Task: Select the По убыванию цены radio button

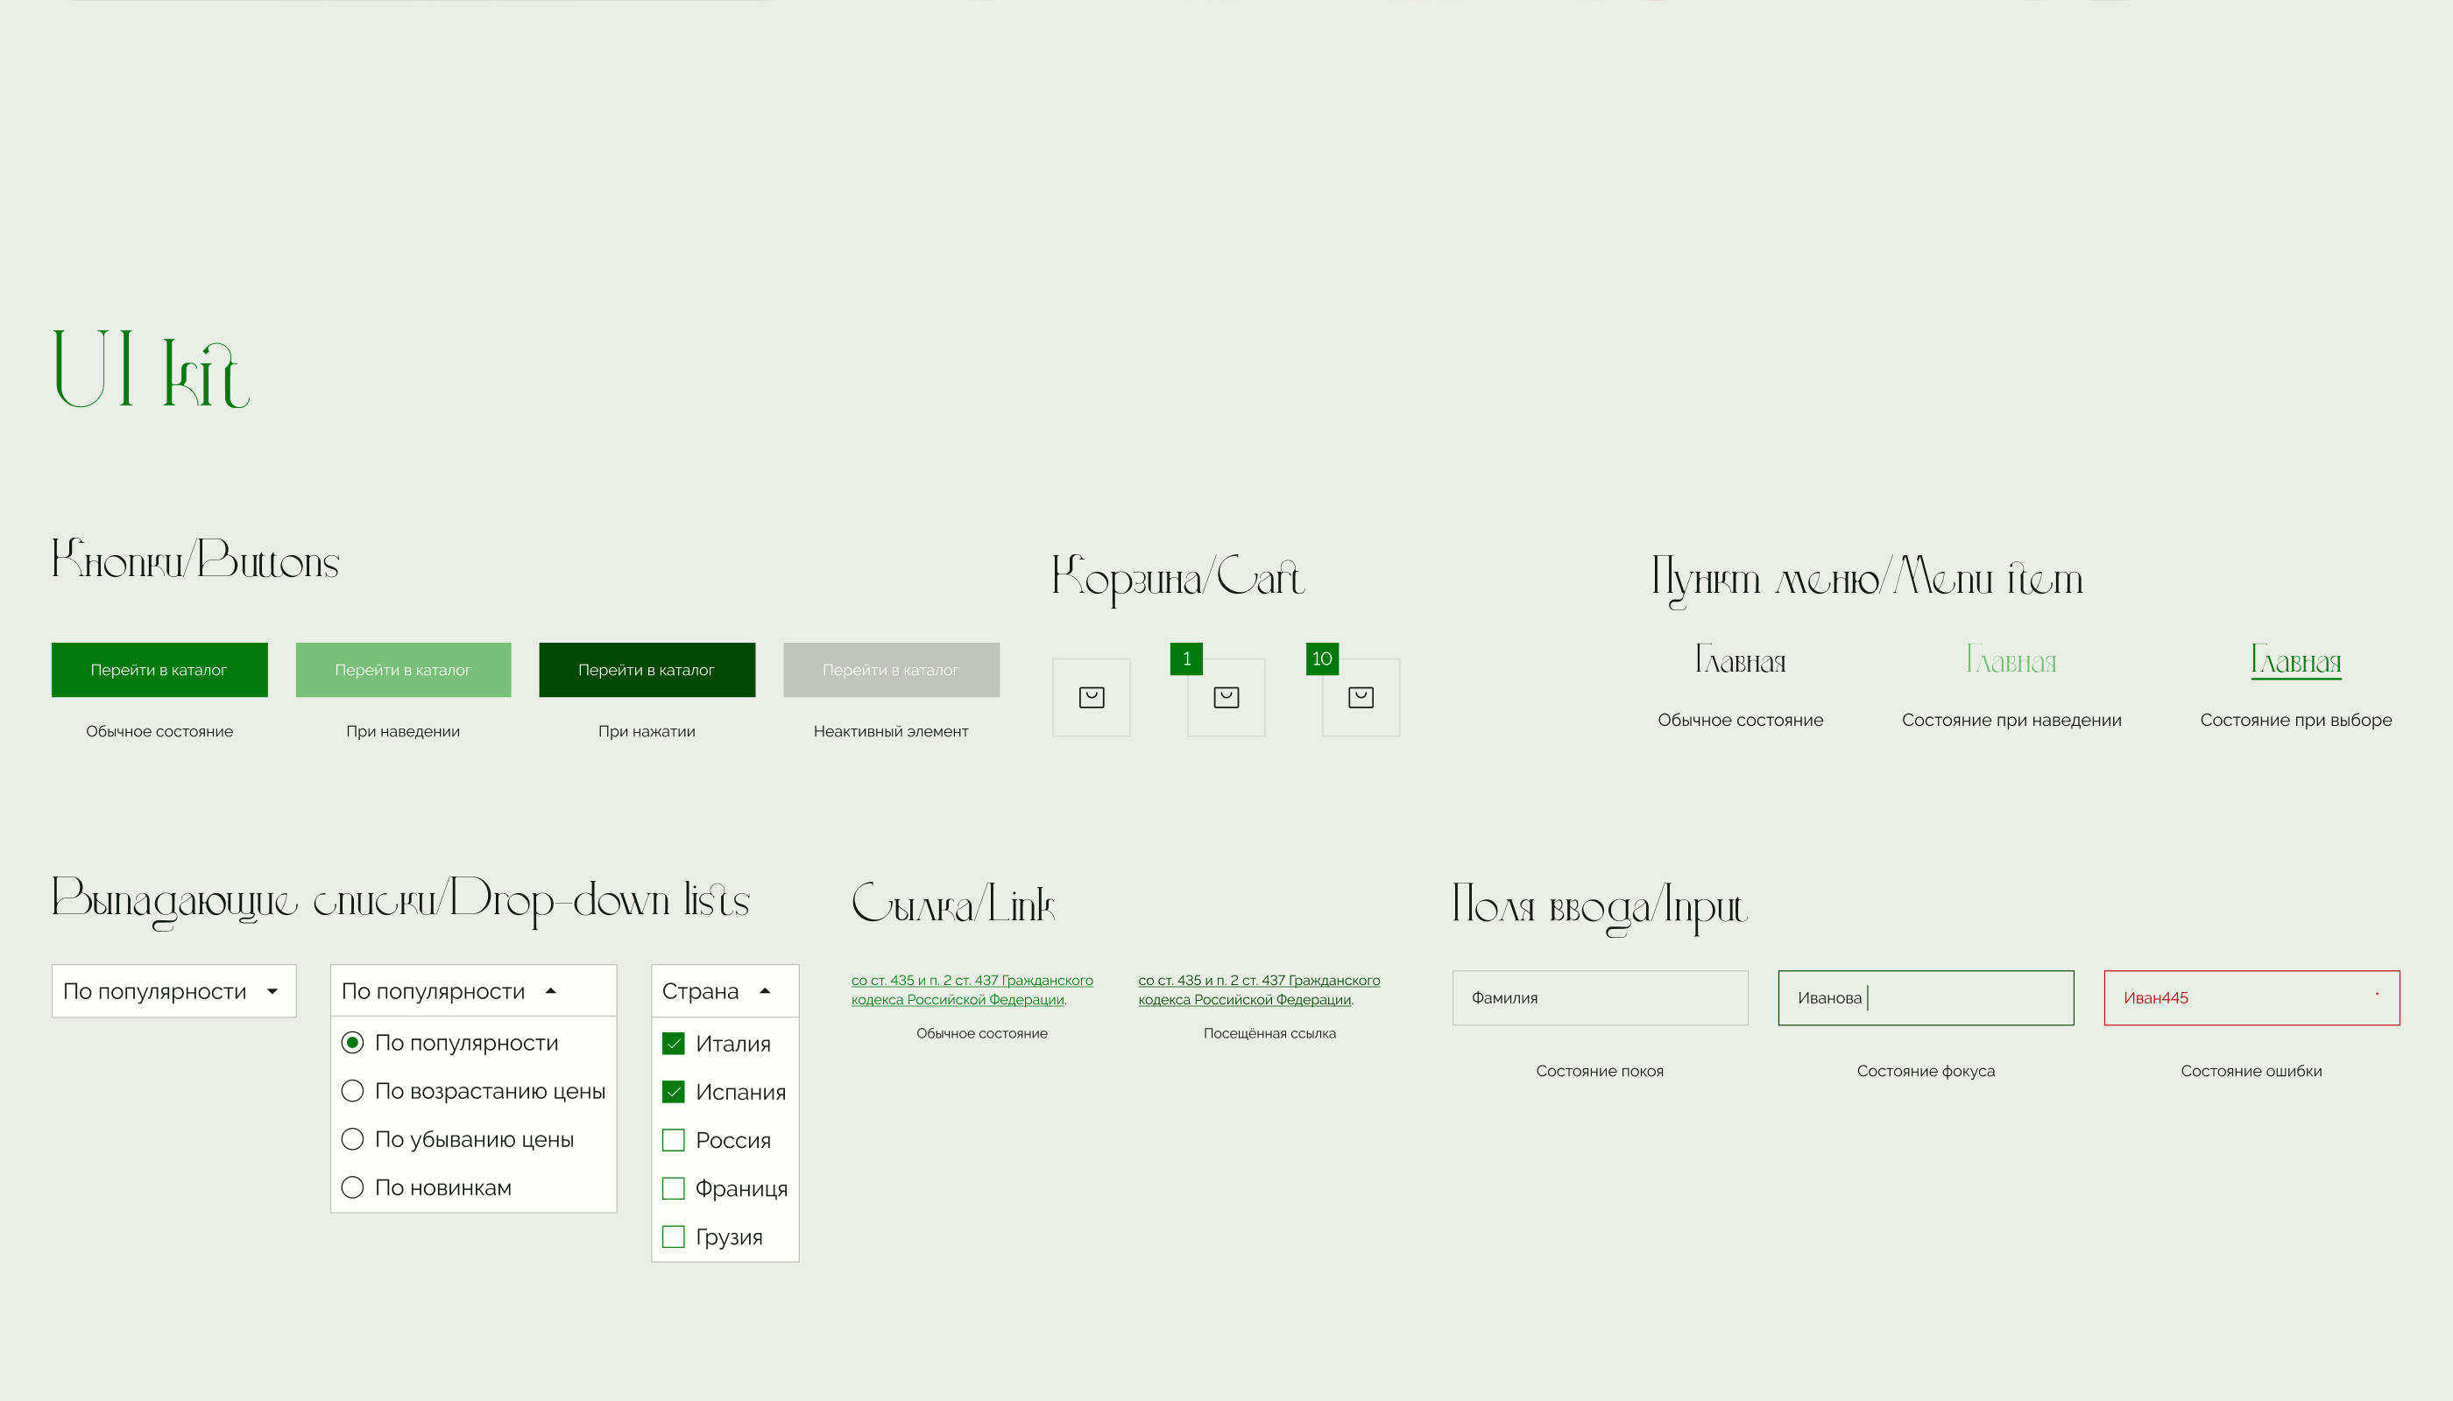Action: tap(352, 1139)
